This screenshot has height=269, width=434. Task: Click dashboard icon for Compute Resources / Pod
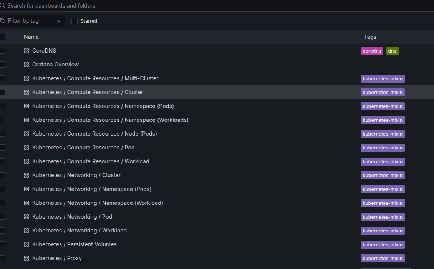click(27, 148)
